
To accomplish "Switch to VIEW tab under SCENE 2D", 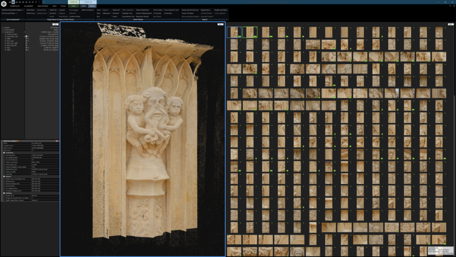I will pos(73,6).
